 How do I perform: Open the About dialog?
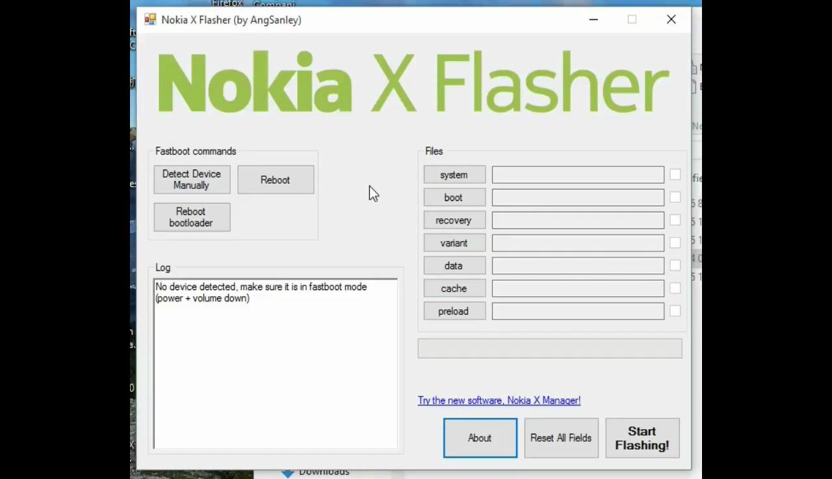coord(480,438)
